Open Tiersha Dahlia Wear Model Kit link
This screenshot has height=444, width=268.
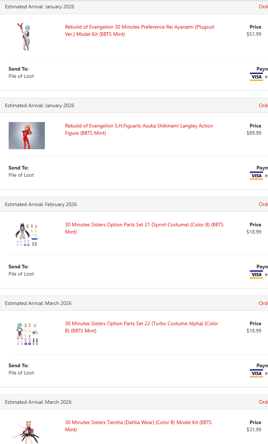coord(138,426)
